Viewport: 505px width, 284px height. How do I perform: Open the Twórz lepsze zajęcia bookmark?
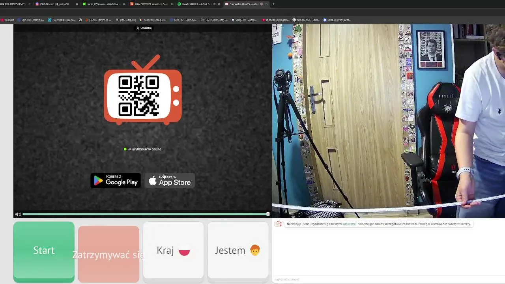61,20
